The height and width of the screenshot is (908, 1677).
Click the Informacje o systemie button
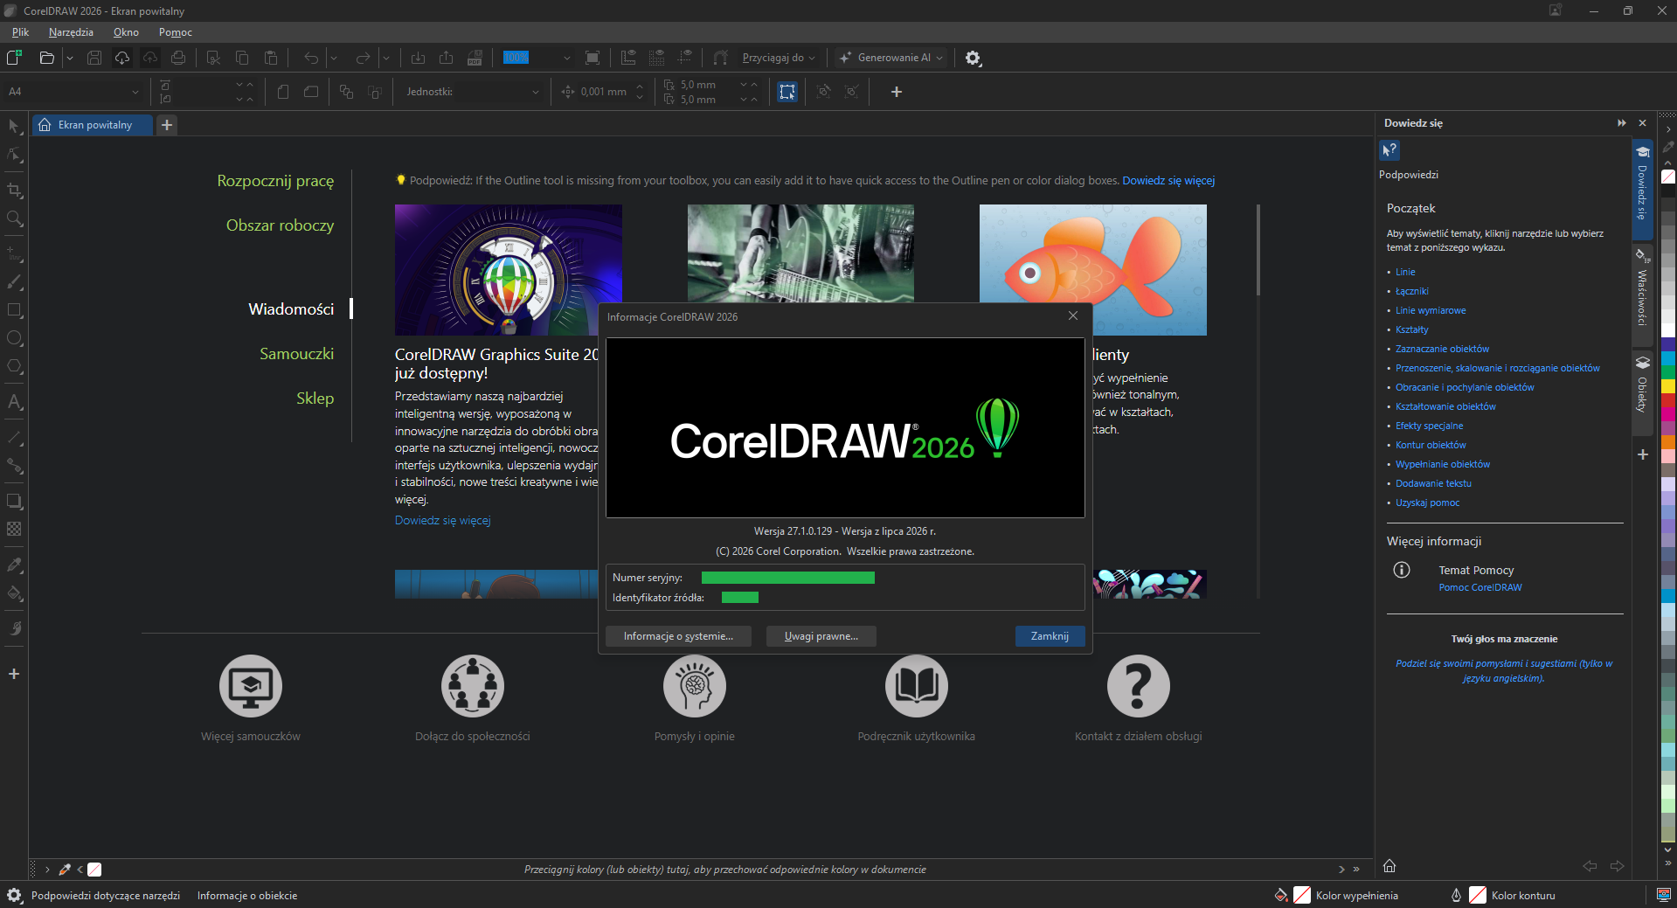(x=678, y=636)
